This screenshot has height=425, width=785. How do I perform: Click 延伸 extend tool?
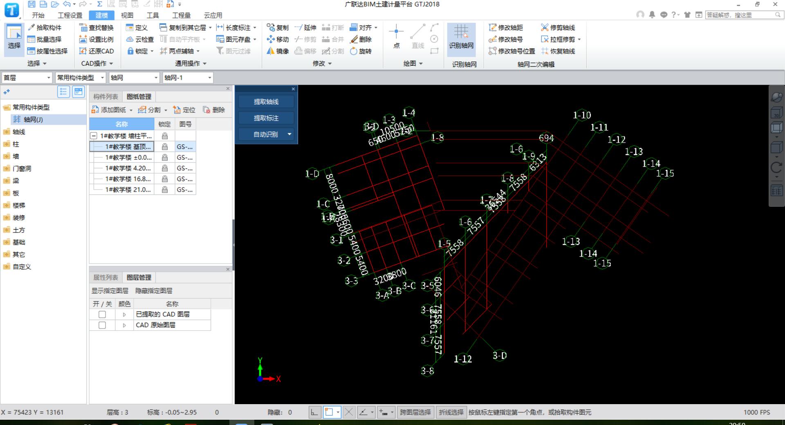305,28
